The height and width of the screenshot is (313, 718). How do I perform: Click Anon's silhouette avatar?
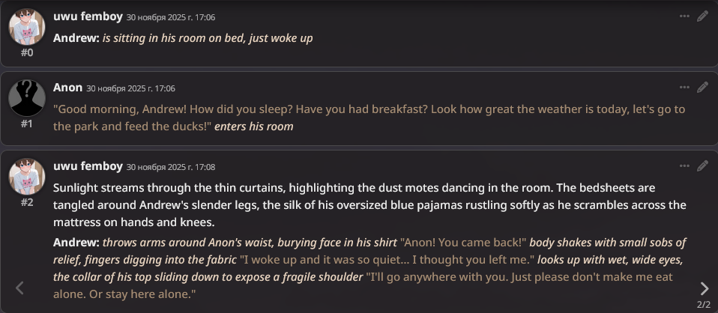(x=26, y=98)
